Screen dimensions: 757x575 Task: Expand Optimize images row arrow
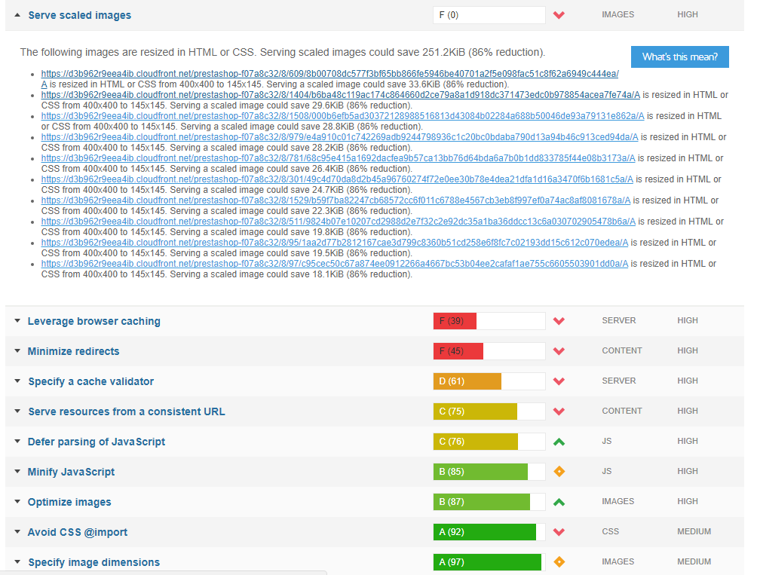tap(17, 502)
